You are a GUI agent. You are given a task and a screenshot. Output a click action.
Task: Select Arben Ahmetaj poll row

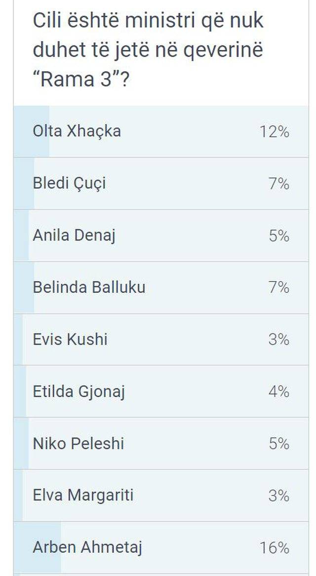(161, 548)
